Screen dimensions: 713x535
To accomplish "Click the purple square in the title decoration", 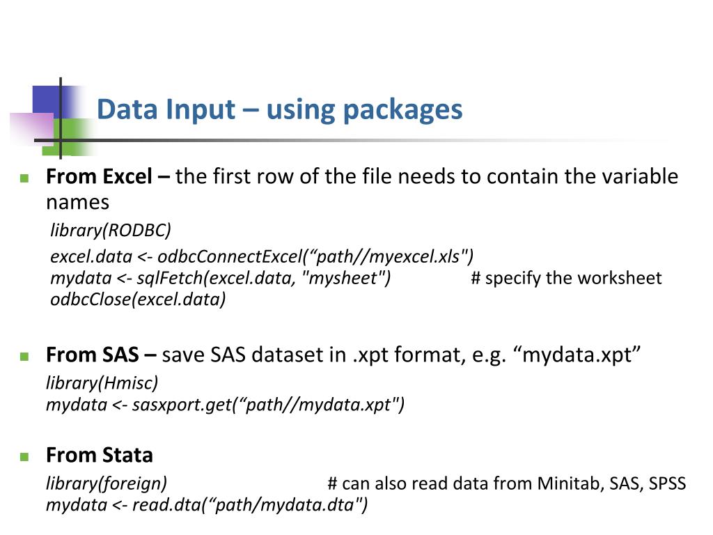I will coord(32,129).
